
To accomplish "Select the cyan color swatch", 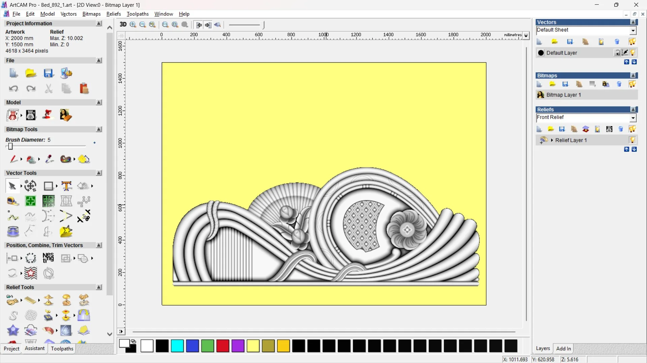I will tap(177, 346).
